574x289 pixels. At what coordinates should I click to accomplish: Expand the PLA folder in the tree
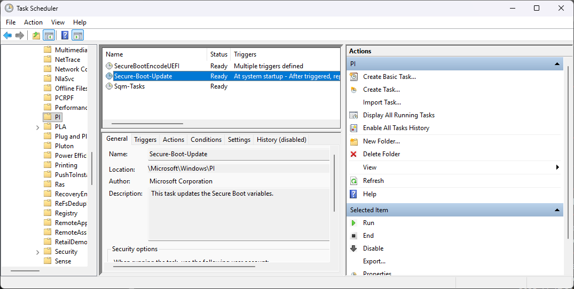(x=37, y=127)
